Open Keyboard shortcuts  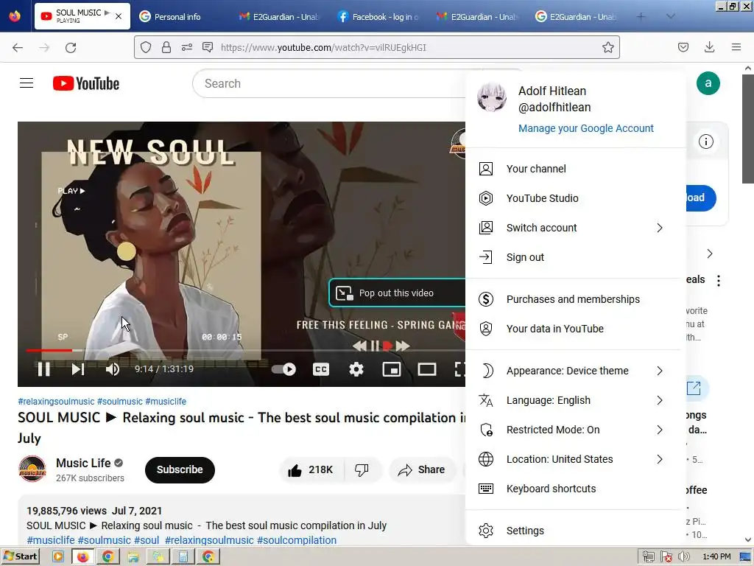[575, 489]
